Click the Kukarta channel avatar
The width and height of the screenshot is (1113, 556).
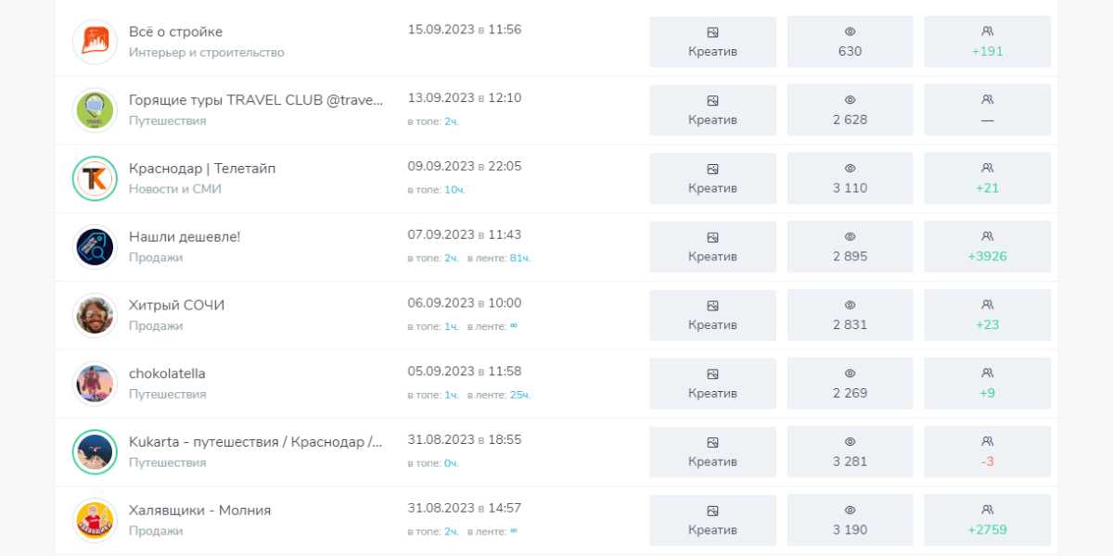pyautogui.click(x=95, y=452)
